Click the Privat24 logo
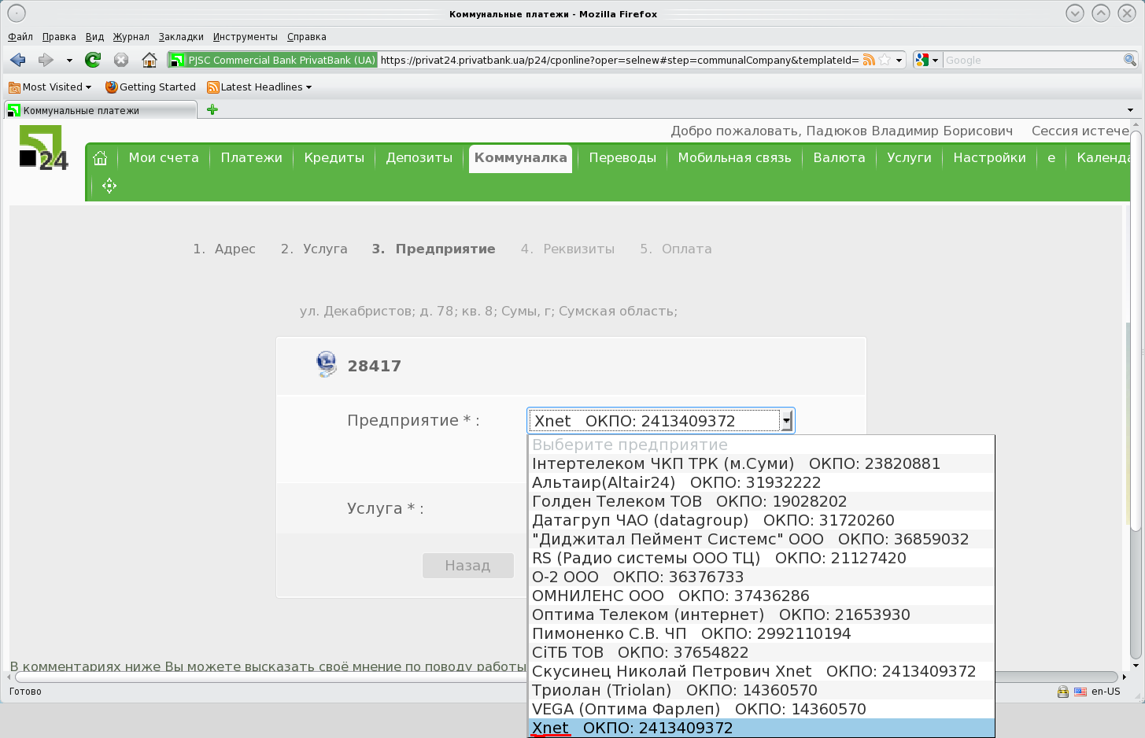 point(43,149)
